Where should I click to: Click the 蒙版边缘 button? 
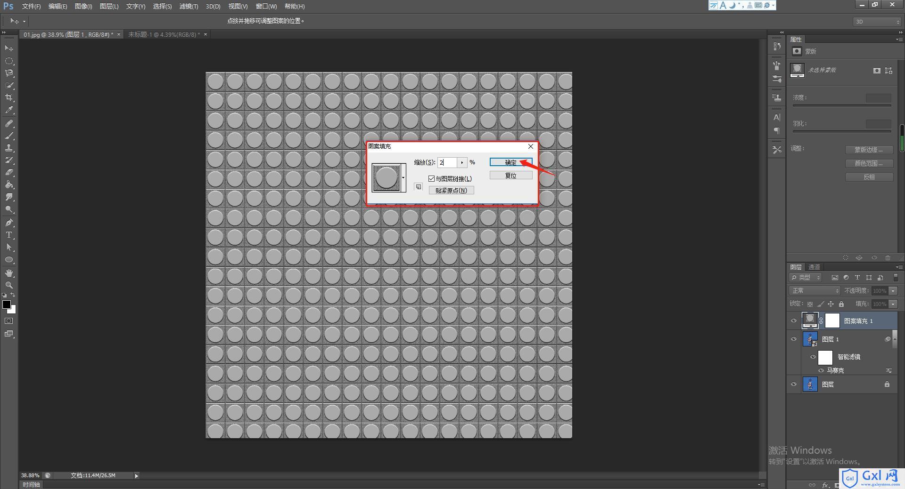click(869, 150)
